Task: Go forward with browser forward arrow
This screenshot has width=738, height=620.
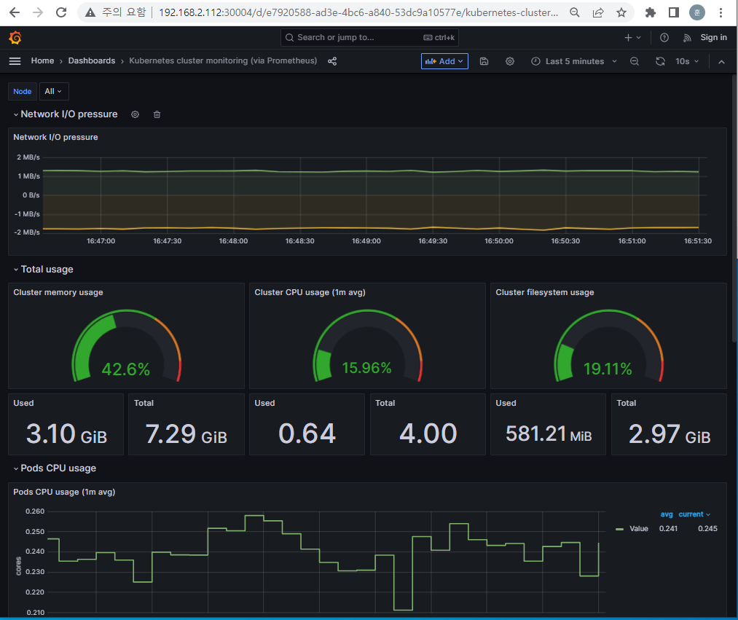Action: click(x=38, y=12)
